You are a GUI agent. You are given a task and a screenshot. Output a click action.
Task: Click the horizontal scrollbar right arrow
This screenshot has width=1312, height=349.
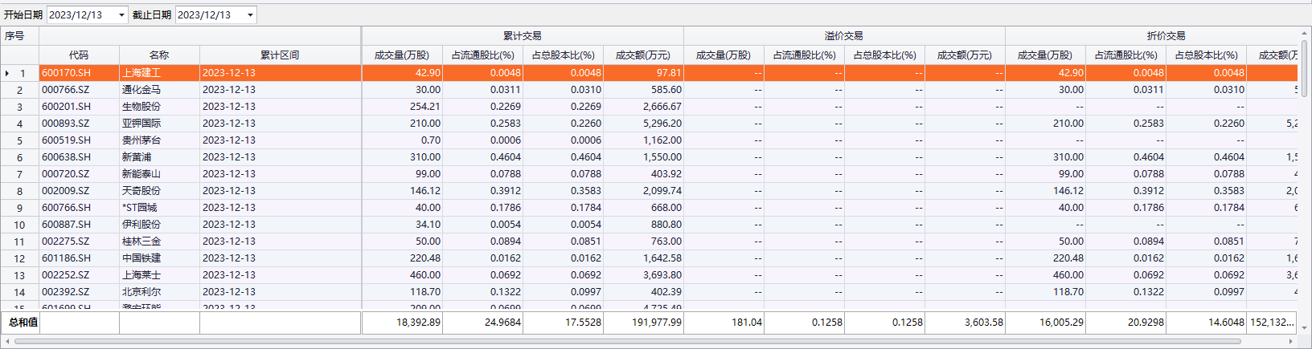(1291, 342)
